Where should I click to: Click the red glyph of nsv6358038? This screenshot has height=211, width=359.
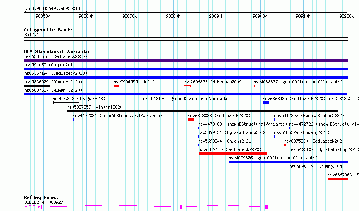[191, 120]
